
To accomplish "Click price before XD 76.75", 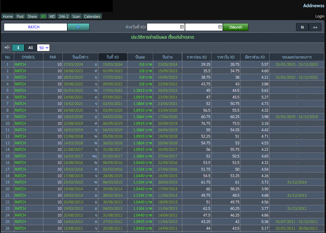I will click(x=206, y=123).
